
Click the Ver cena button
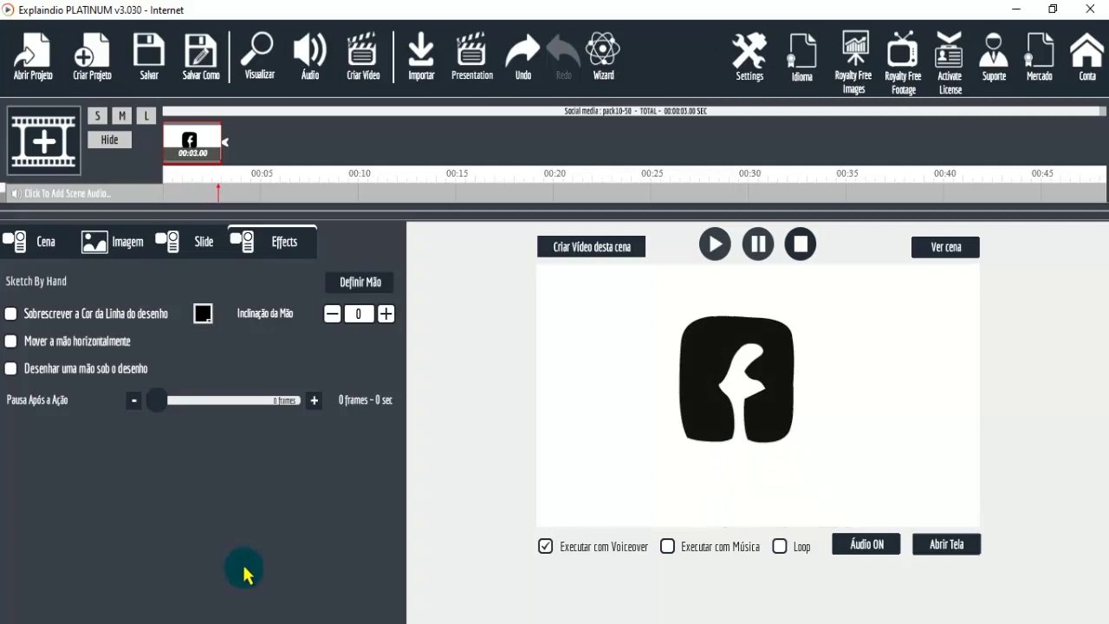tap(945, 247)
